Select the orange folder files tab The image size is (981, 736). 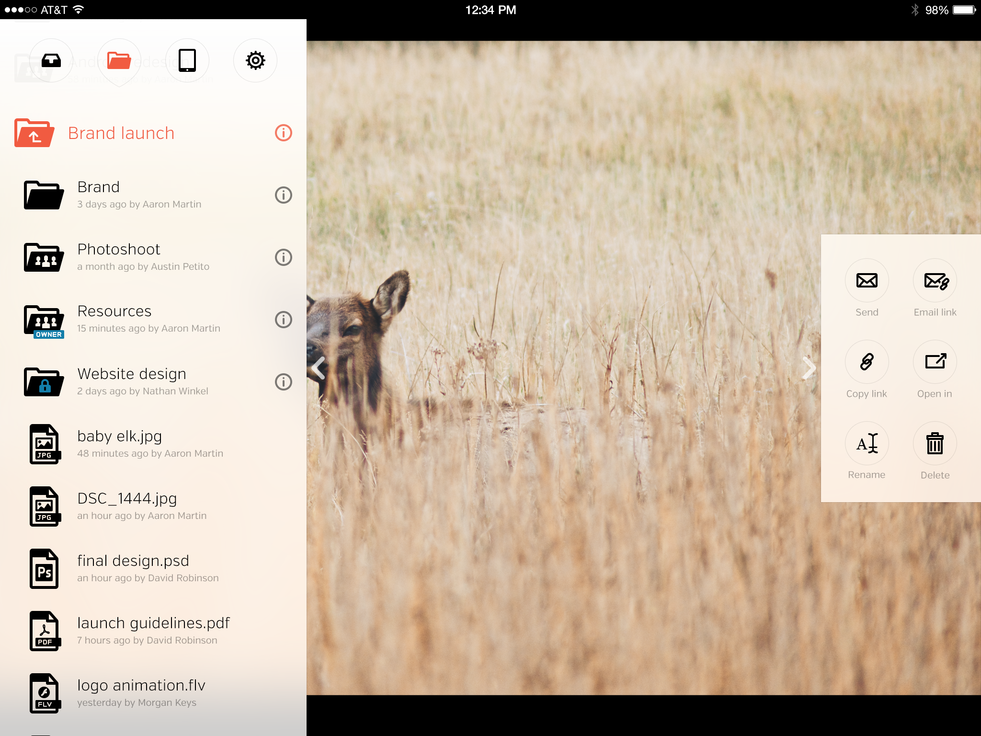119,60
